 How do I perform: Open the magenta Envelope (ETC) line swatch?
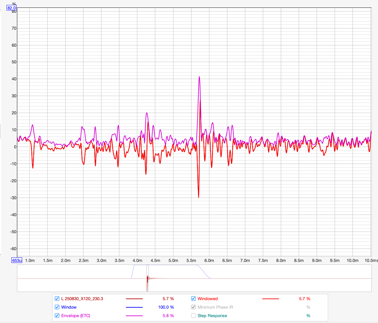[134, 316]
